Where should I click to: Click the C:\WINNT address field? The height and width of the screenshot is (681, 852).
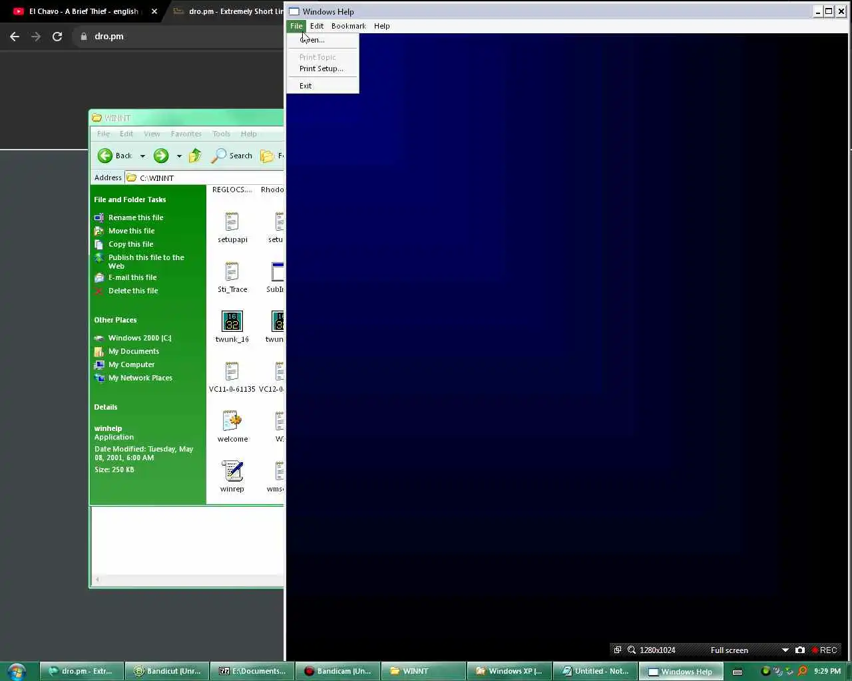click(x=204, y=178)
